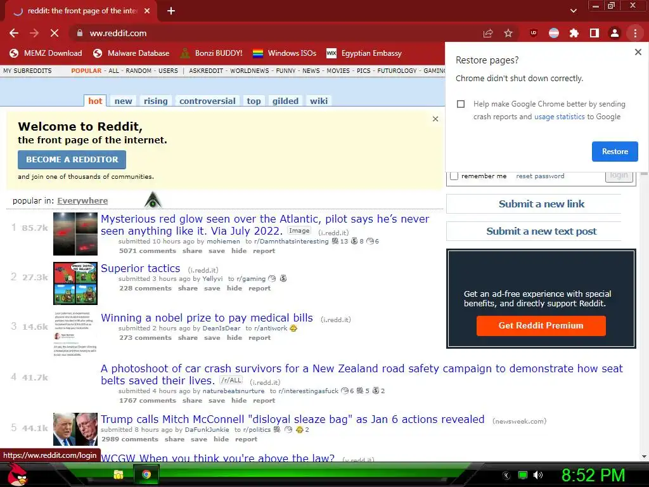649x487 pixels.
Task: Switch to the gilded tab
Action: (x=285, y=101)
